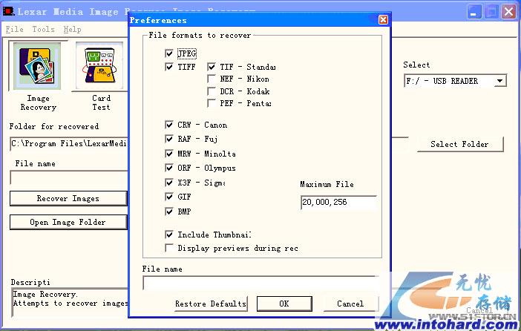Enable PEF - Pentax checkbox
This screenshot has height=331, width=521.
(x=212, y=103)
